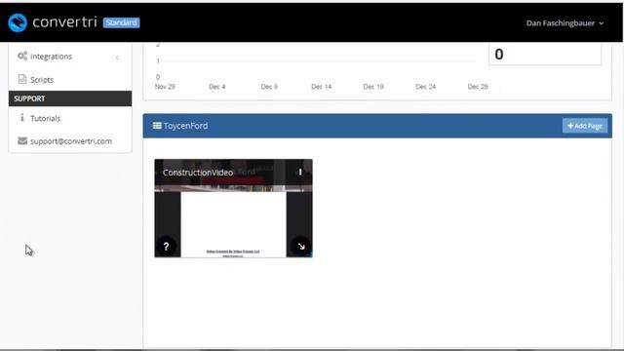The height and width of the screenshot is (351, 624).
Task: Click the support email envelope icon
Action: pos(22,140)
